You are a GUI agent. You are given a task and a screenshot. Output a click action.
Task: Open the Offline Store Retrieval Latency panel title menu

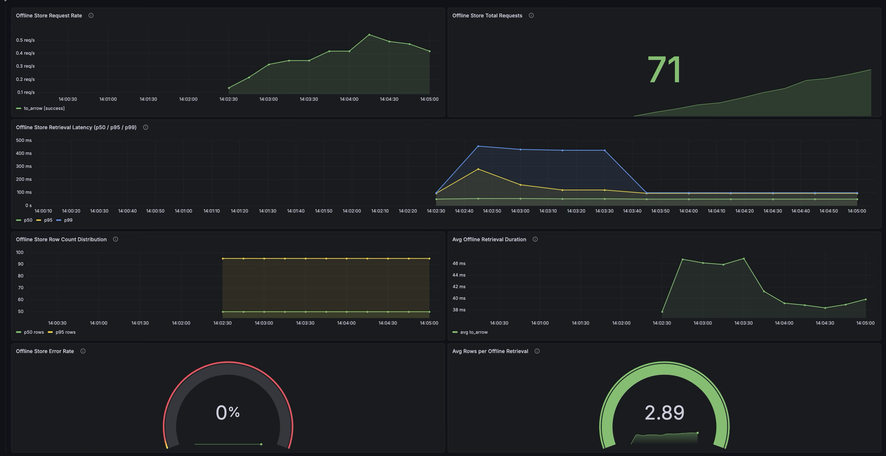76,127
